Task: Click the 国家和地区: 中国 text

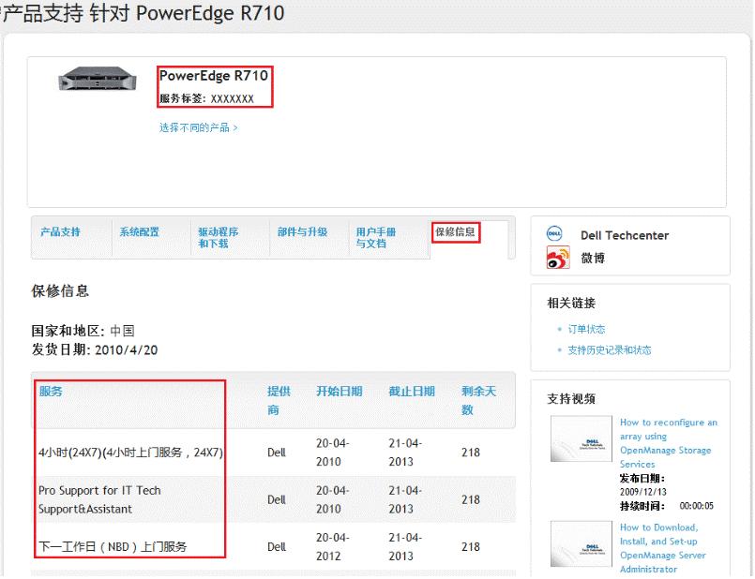Action: pos(83,331)
